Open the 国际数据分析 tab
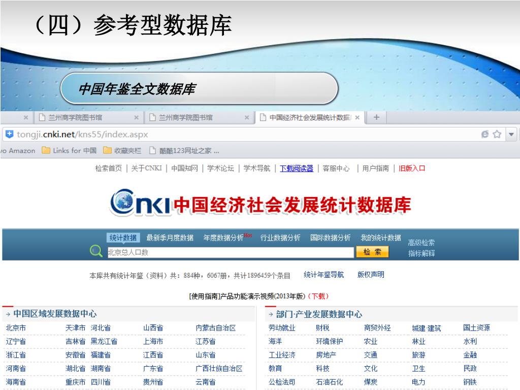 click(330, 238)
